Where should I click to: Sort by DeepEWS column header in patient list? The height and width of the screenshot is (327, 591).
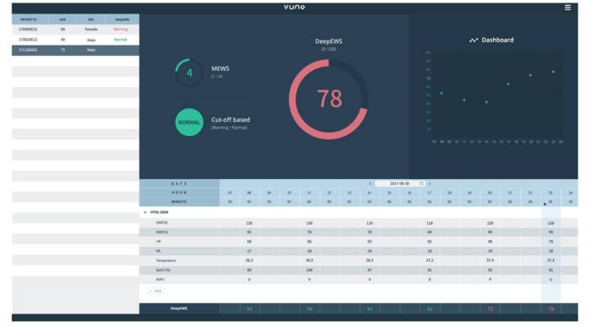pos(122,19)
